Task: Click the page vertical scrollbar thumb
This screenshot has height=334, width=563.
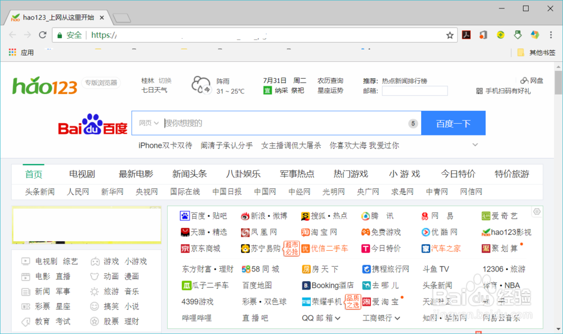Action: (x=558, y=83)
